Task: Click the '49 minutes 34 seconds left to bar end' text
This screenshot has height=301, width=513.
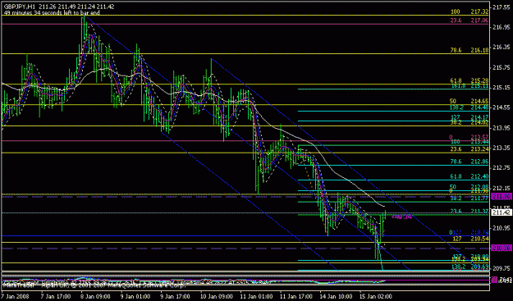Action: click(x=52, y=13)
